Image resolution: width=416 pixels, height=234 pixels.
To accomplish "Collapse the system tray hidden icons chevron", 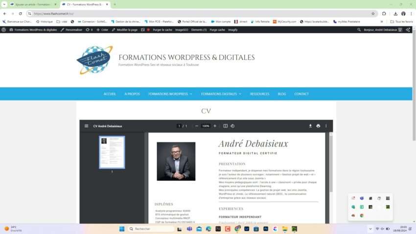I will 370,229.
